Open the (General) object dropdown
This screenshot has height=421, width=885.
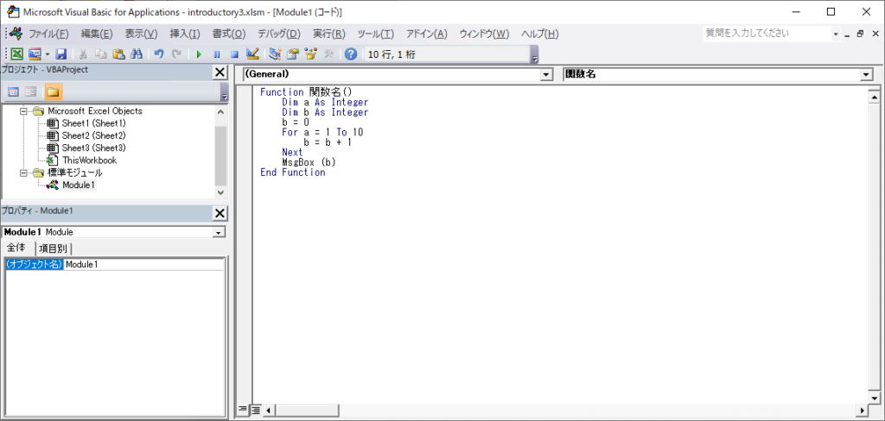[545, 75]
